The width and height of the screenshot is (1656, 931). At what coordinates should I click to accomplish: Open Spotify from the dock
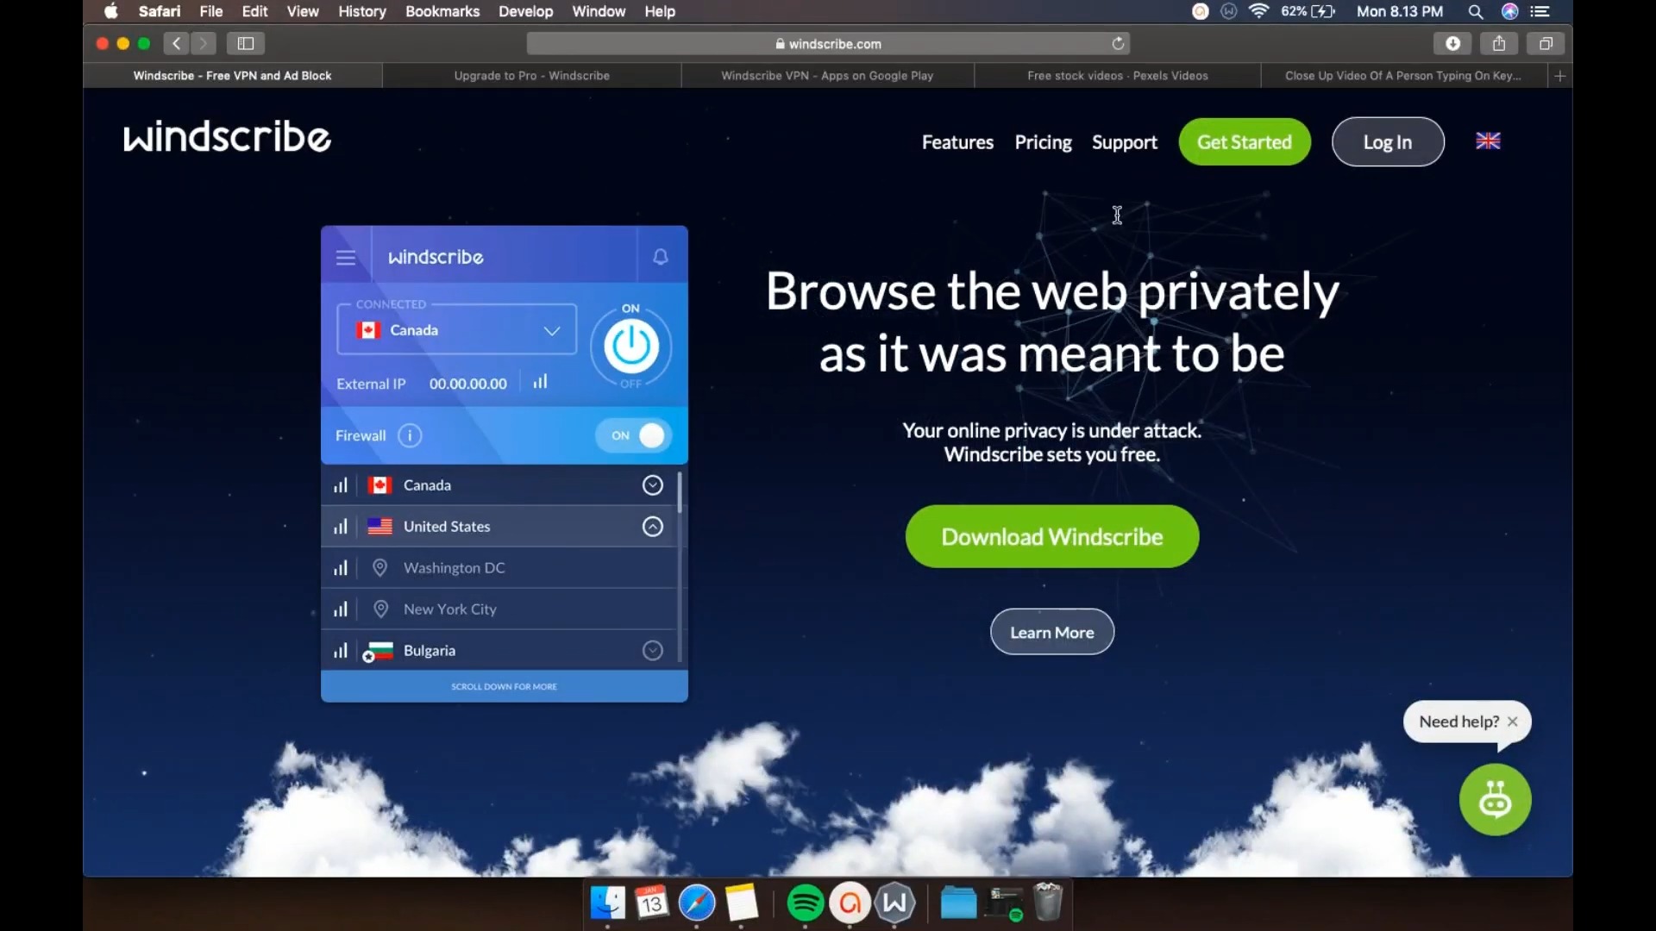coord(805,903)
